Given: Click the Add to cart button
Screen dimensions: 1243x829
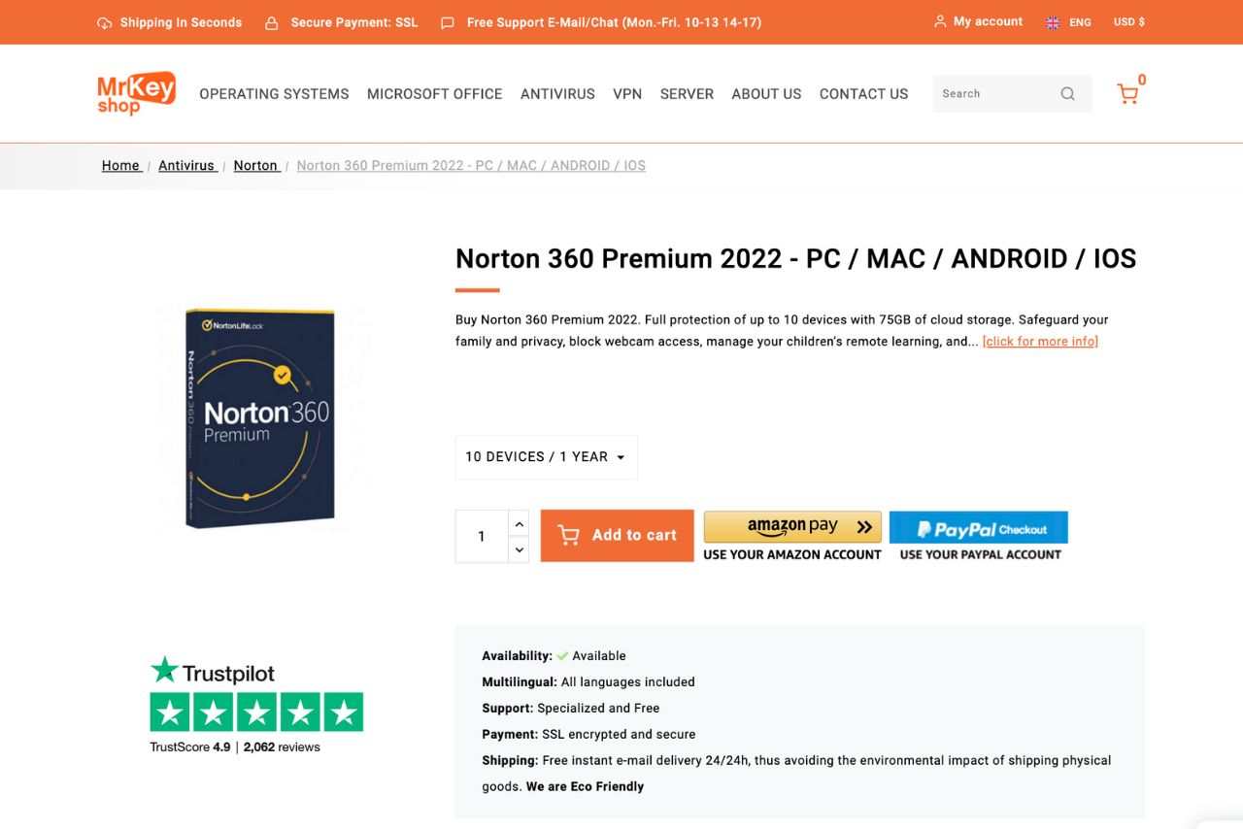Looking at the screenshot, I should tap(617, 535).
